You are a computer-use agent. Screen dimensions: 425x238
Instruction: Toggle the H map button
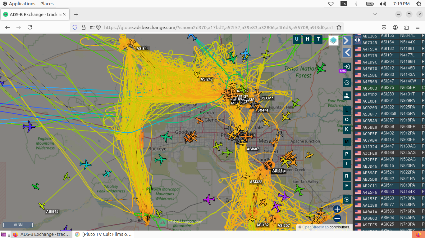[x=308, y=39]
